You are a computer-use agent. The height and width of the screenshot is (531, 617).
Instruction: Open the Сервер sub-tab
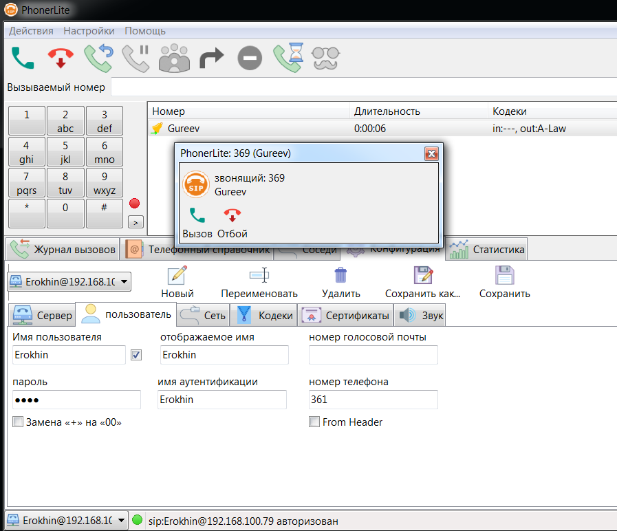[42, 315]
